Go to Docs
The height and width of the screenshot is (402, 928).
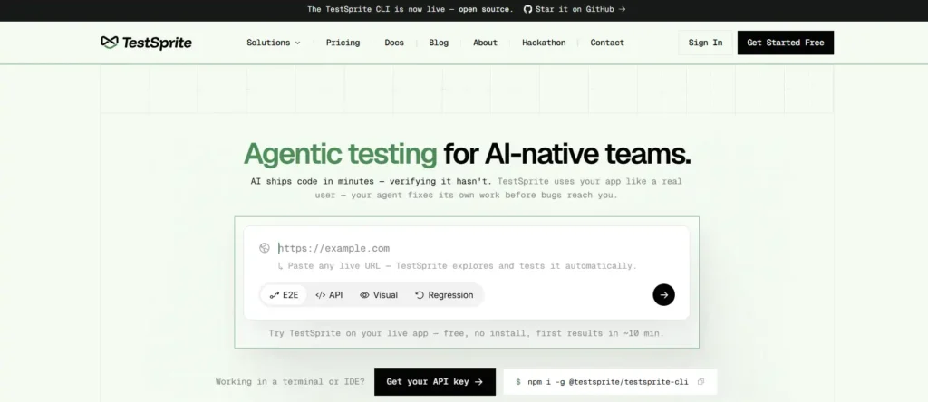tap(394, 43)
